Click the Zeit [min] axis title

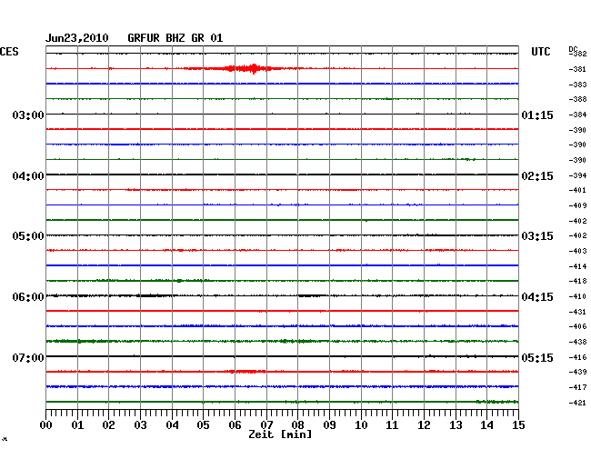(x=280, y=434)
